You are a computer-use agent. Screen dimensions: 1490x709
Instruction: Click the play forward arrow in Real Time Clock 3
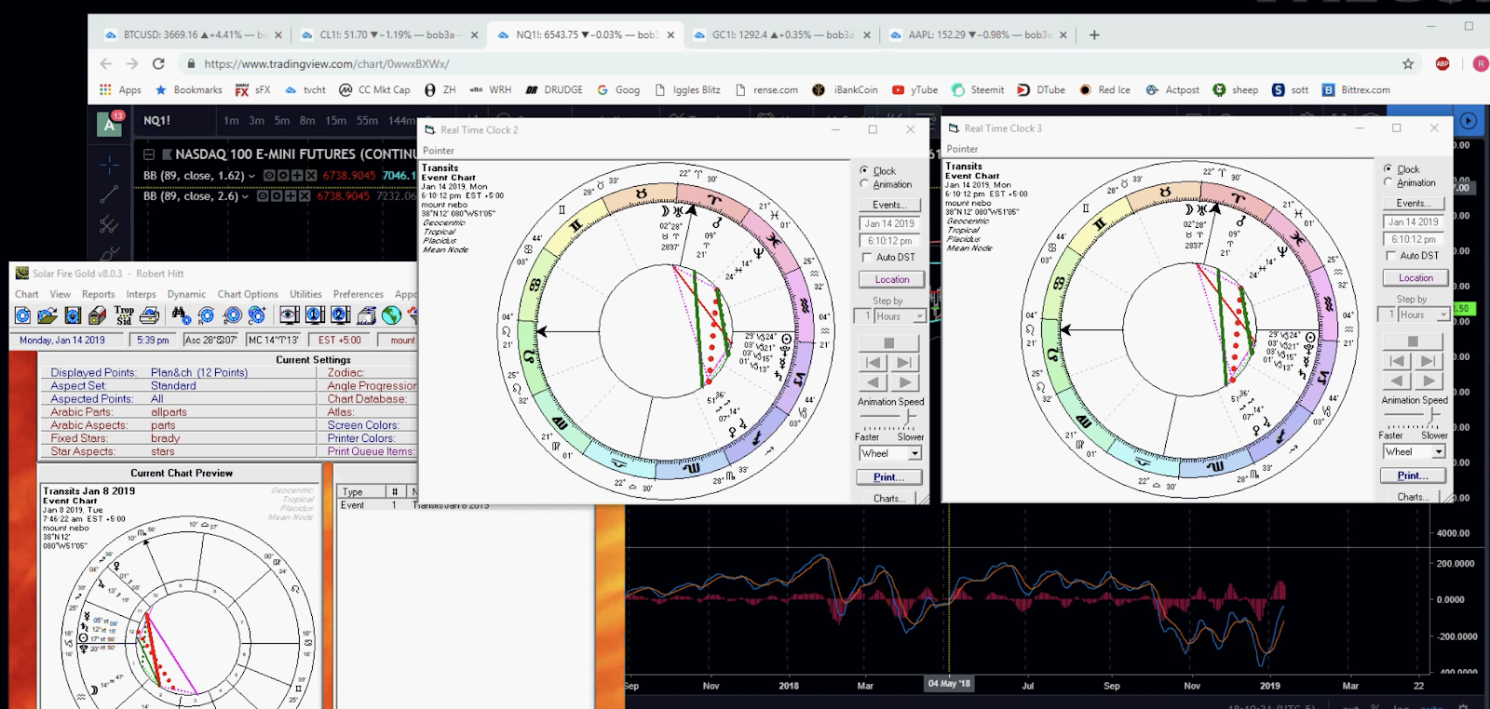click(x=1428, y=381)
